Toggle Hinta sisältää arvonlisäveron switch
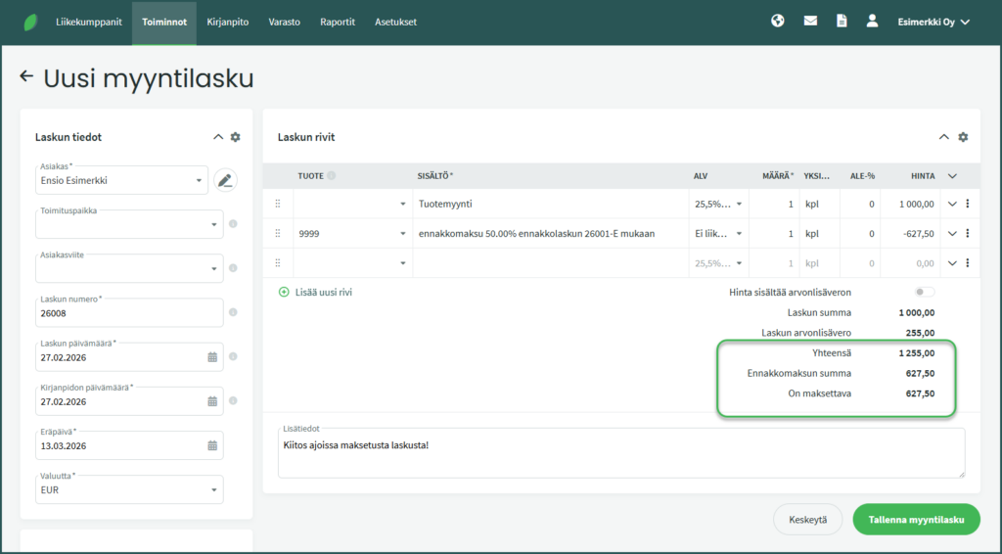 click(924, 292)
